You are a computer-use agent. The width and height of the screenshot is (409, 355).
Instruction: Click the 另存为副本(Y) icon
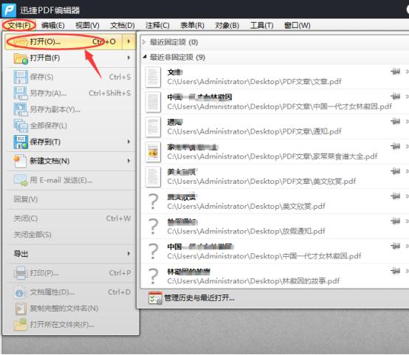(x=21, y=109)
